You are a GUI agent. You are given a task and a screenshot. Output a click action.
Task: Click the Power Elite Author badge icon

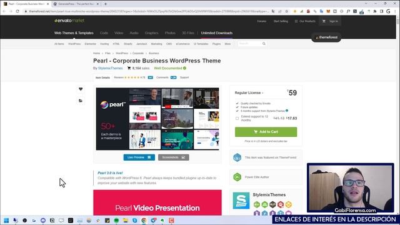[x=237, y=177]
